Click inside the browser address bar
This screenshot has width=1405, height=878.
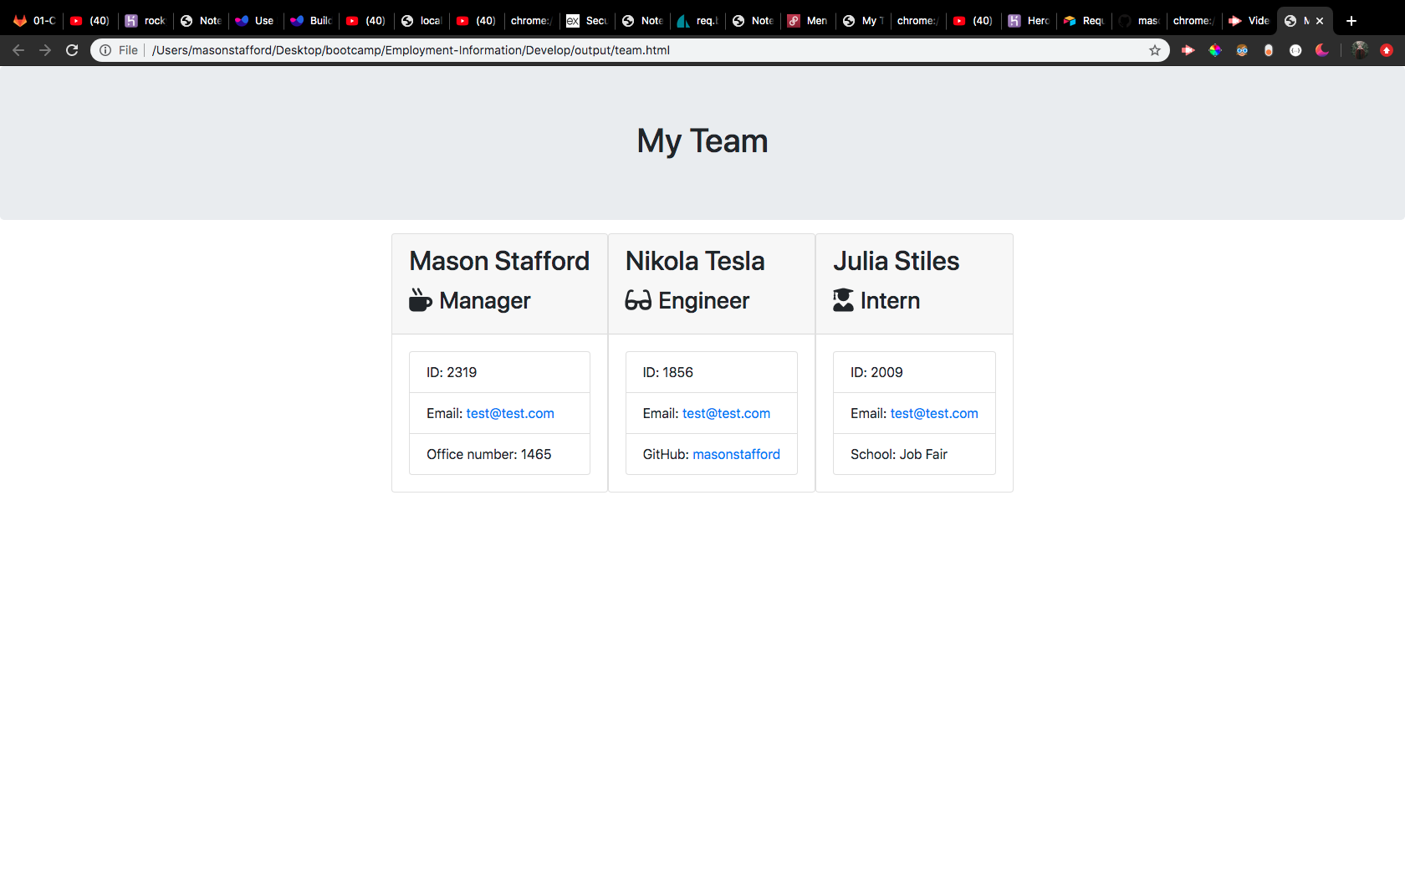pyautogui.click(x=585, y=50)
